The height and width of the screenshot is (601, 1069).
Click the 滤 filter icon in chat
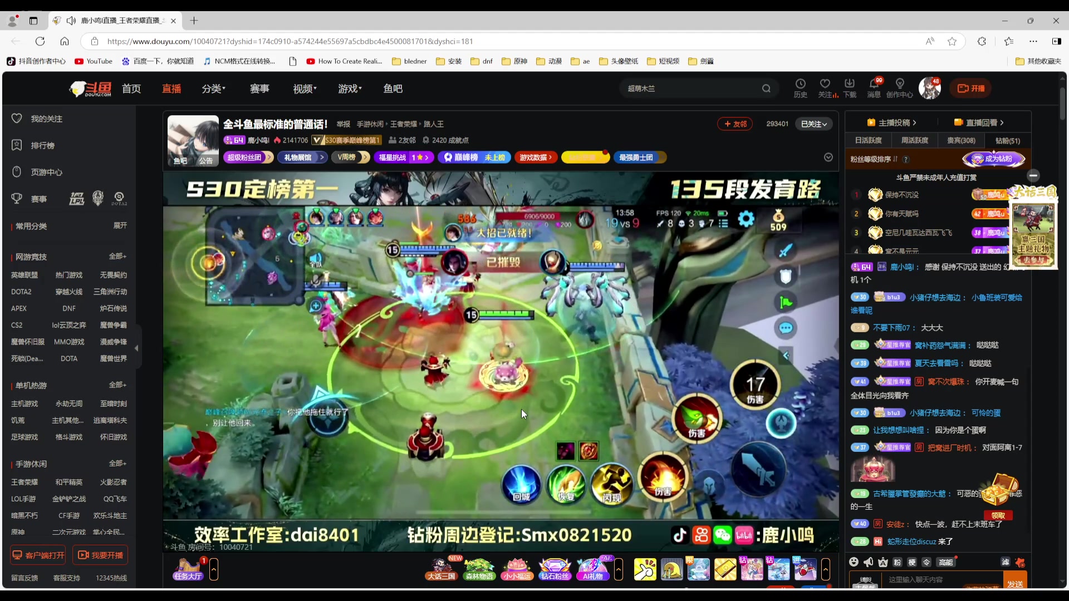click(1006, 562)
